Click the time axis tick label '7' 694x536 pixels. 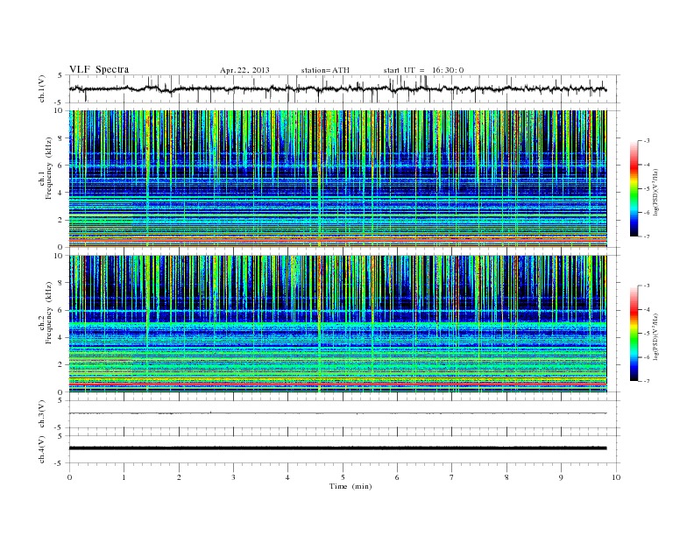(452, 477)
